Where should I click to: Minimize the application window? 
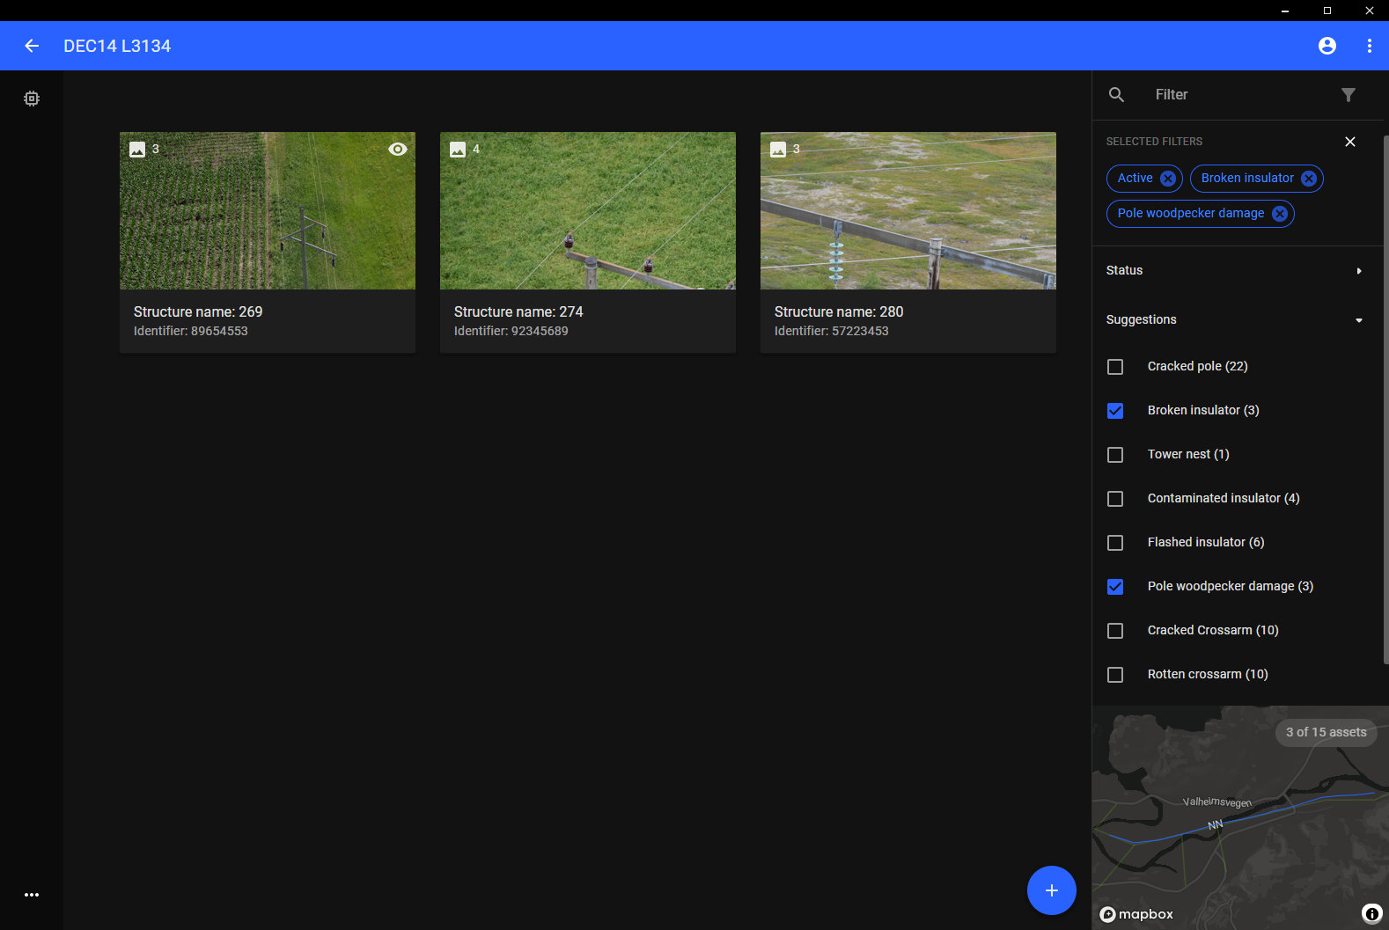pos(1285,11)
